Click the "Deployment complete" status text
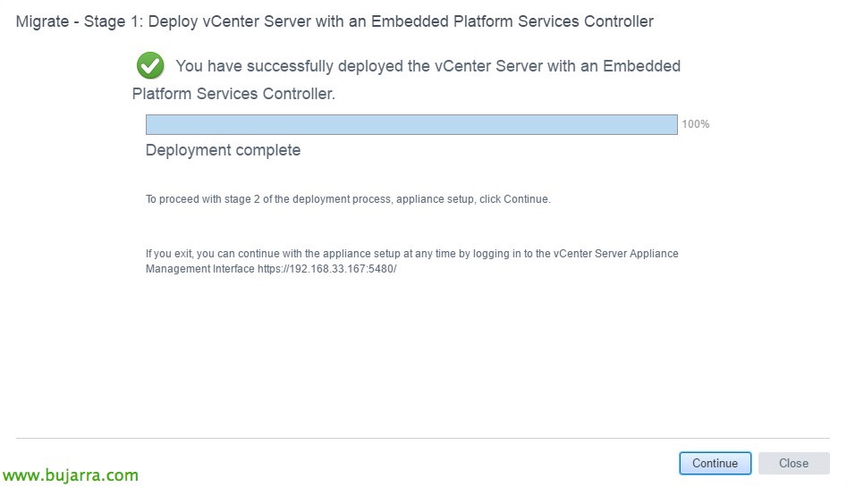Screen dimensions: 847x487 223,150
